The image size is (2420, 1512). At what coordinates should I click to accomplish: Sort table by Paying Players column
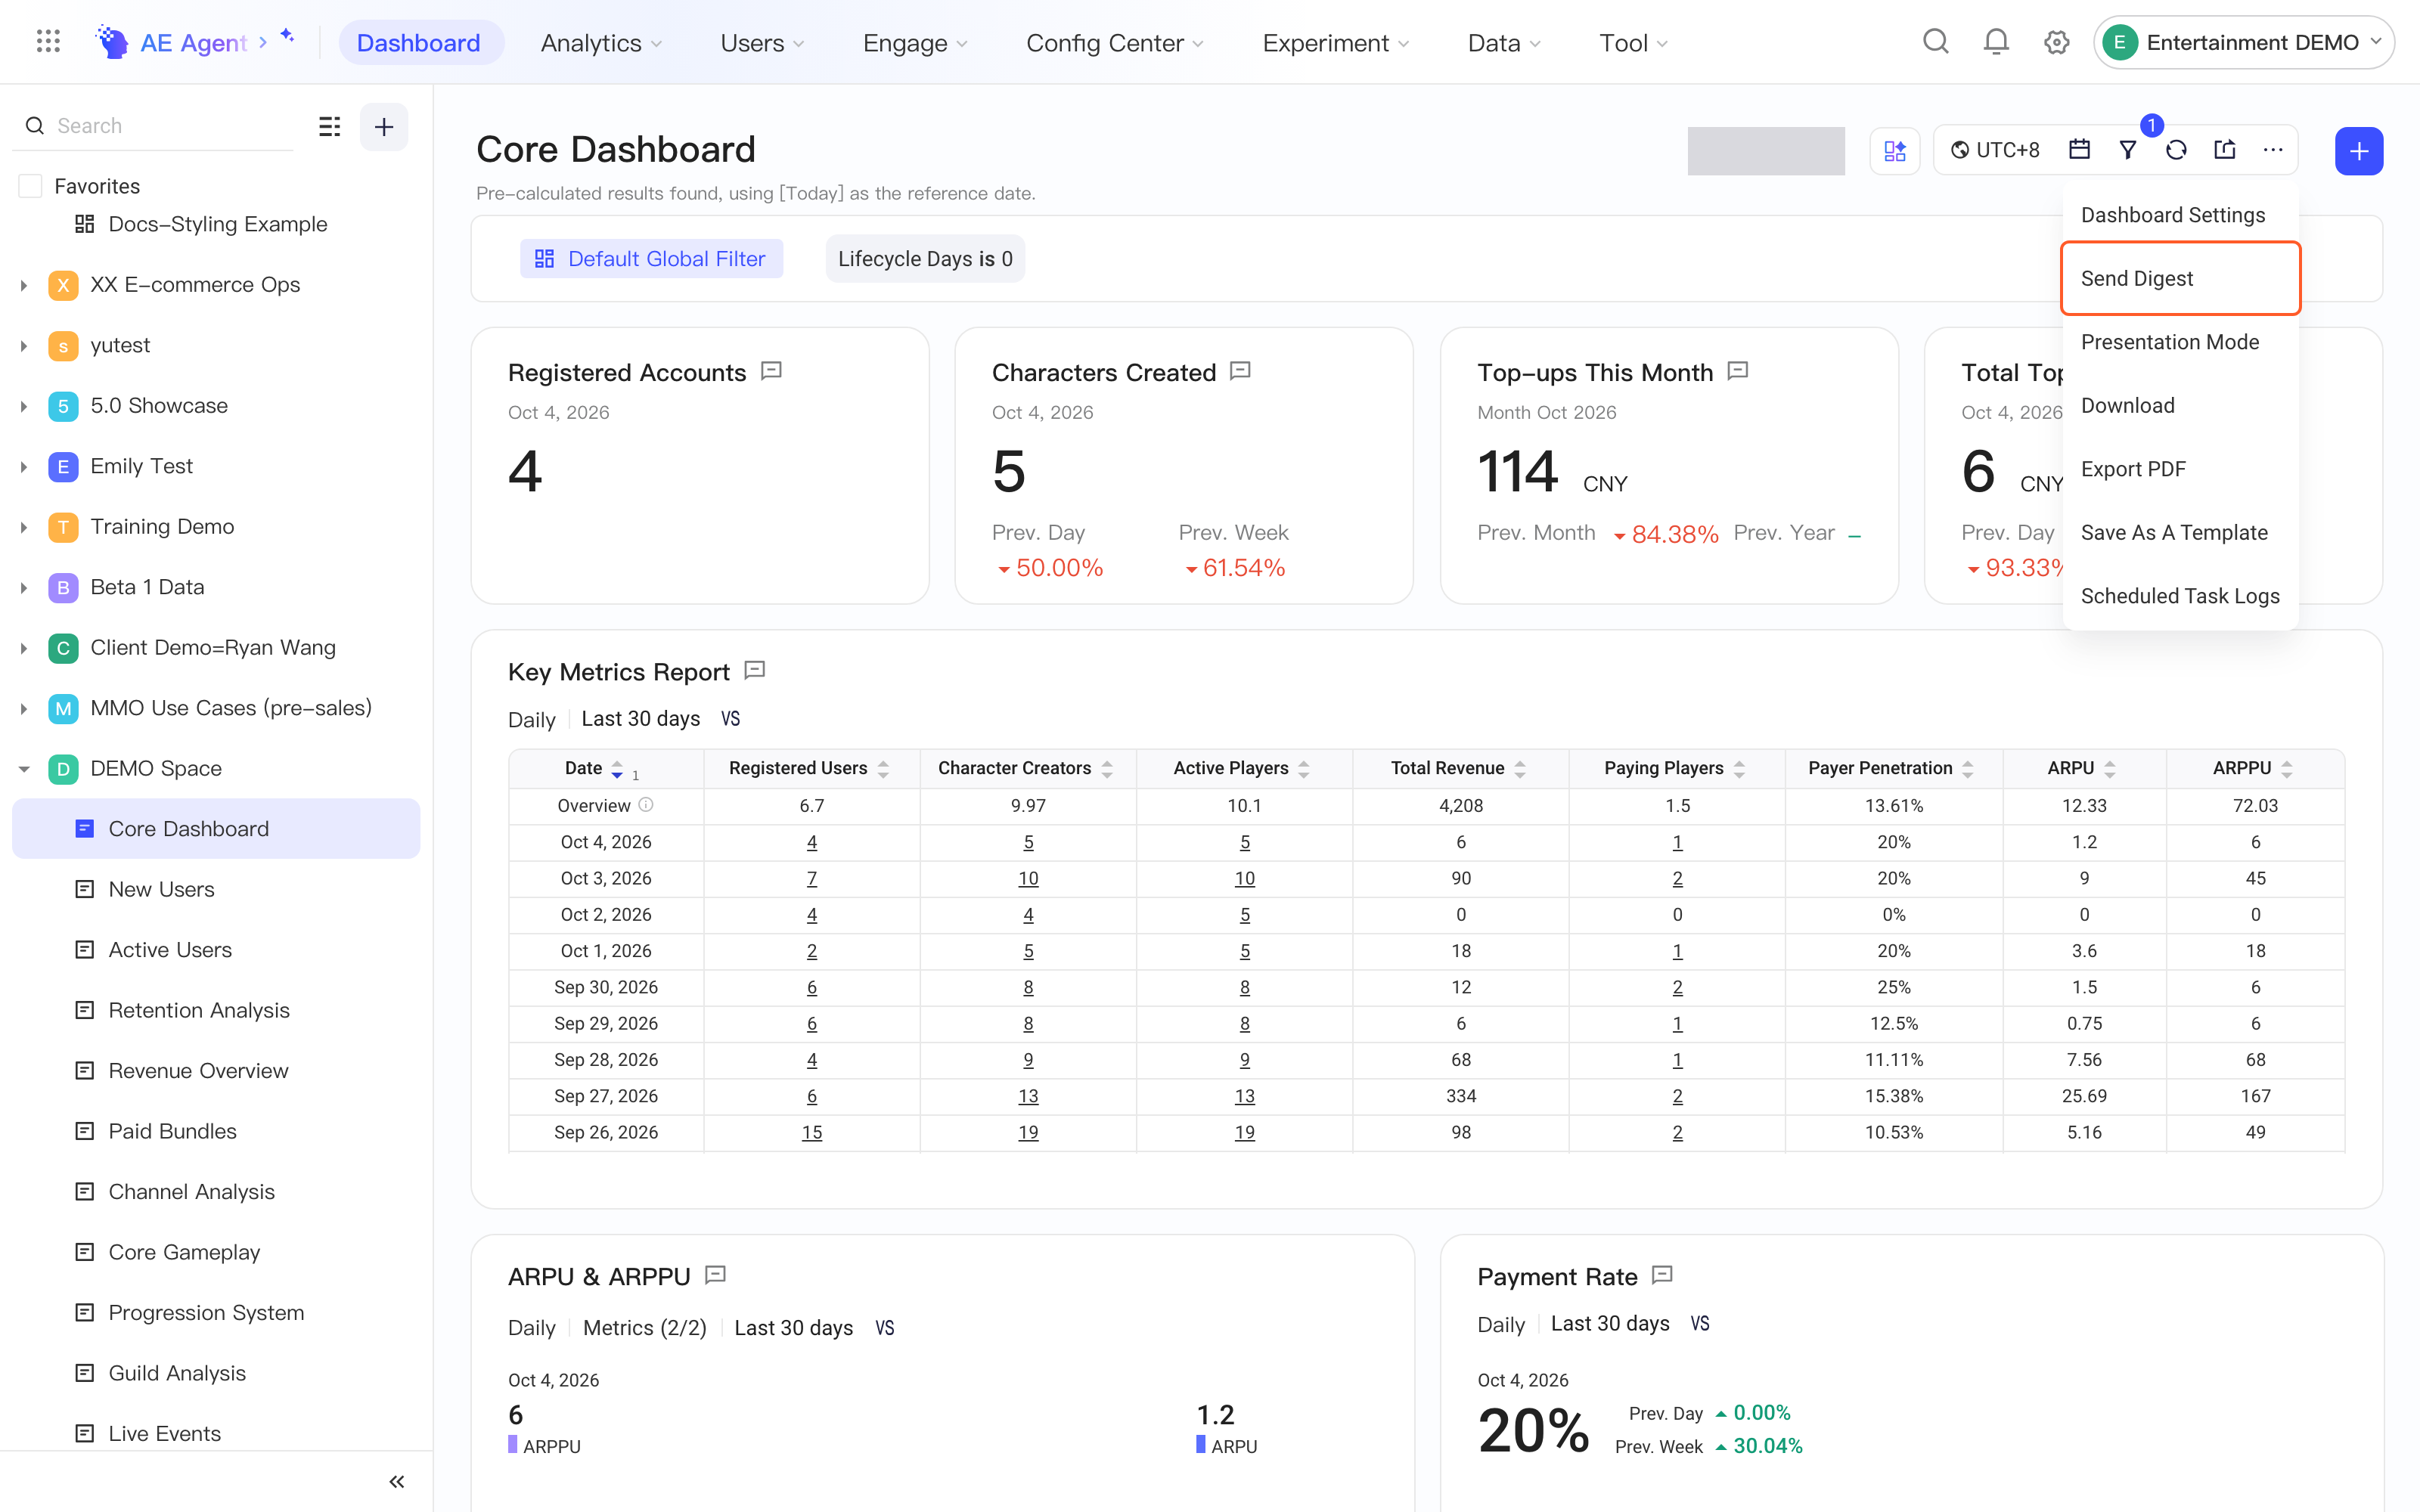1739,769
